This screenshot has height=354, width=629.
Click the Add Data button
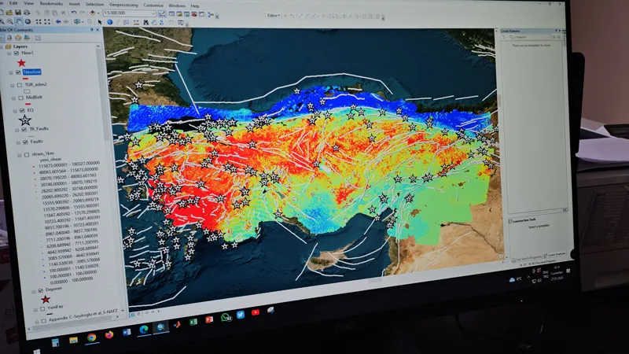point(93,13)
